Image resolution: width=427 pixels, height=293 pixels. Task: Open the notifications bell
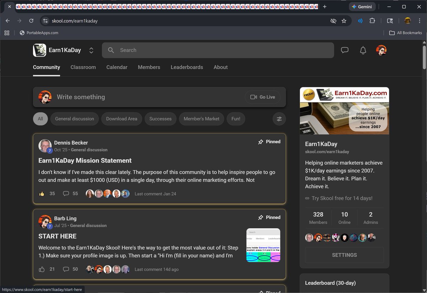(x=363, y=50)
